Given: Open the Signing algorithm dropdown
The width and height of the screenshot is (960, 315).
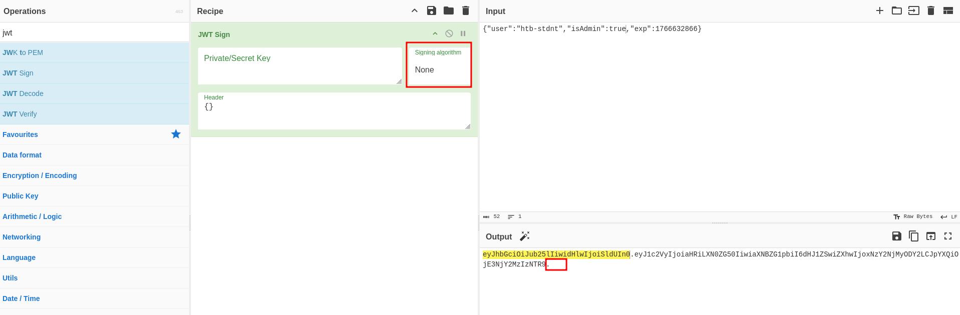Looking at the screenshot, I should pos(439,69).
